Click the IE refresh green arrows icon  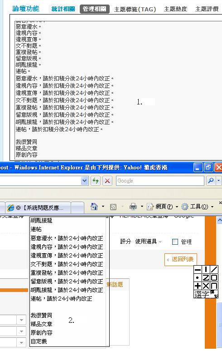[x=96, y=181]
